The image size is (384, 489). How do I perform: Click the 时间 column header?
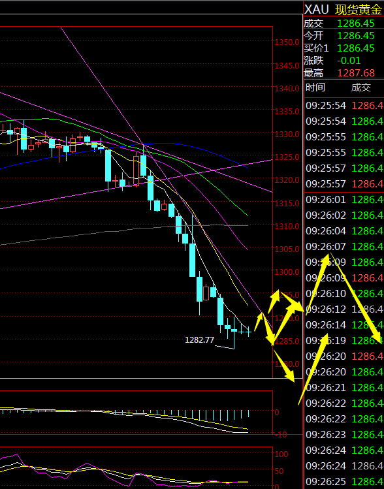(315, 87)
